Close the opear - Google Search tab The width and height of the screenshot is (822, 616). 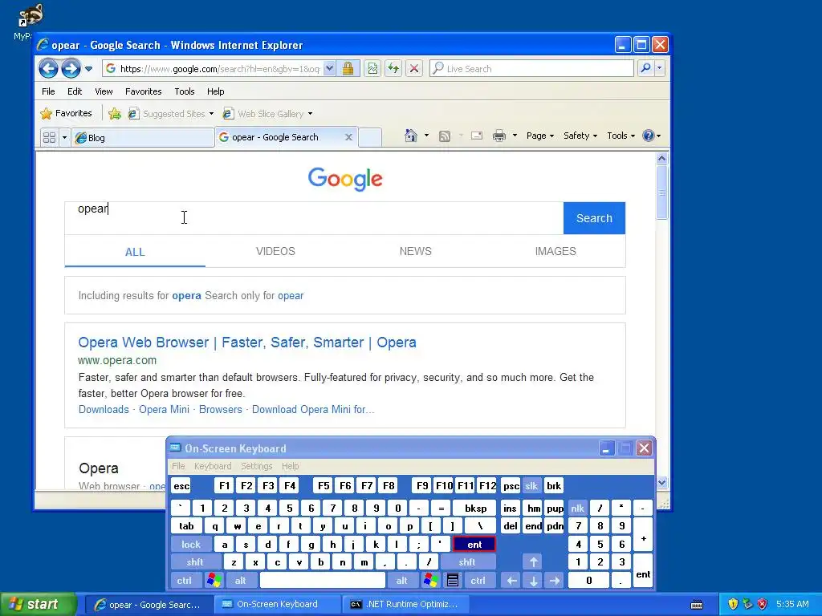(348, 137)
